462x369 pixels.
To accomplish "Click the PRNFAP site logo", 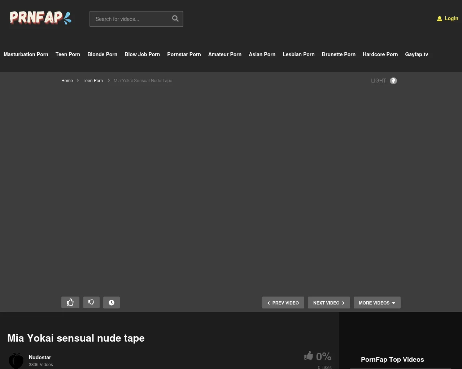I will (40, 18).
